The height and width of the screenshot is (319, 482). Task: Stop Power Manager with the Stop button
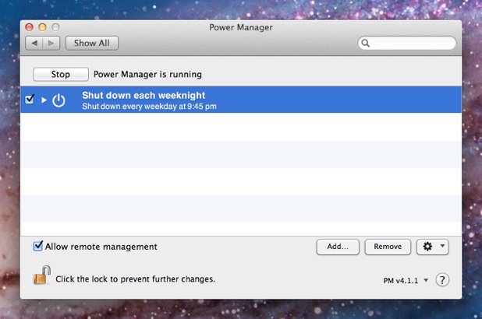(x=61, y=75)
